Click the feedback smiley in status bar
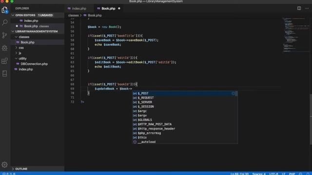312x175 pixels. coord(300,174)
